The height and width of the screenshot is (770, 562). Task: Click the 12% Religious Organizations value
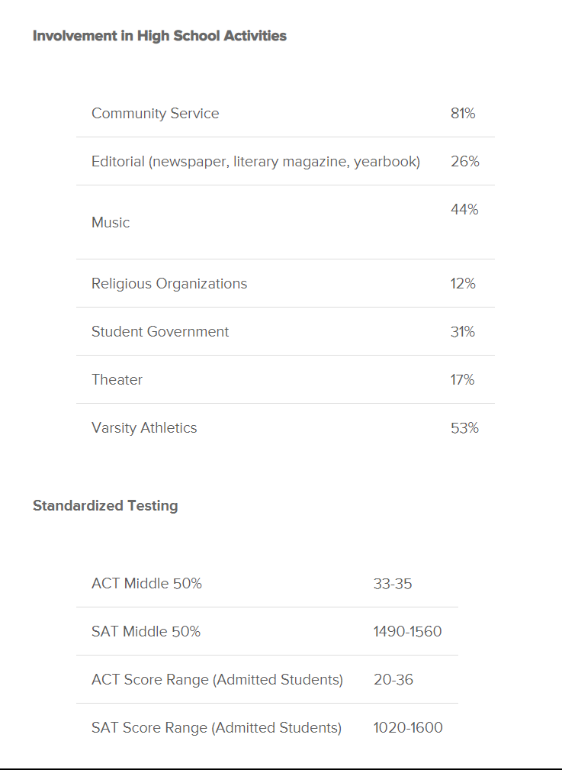coord(463,284)
